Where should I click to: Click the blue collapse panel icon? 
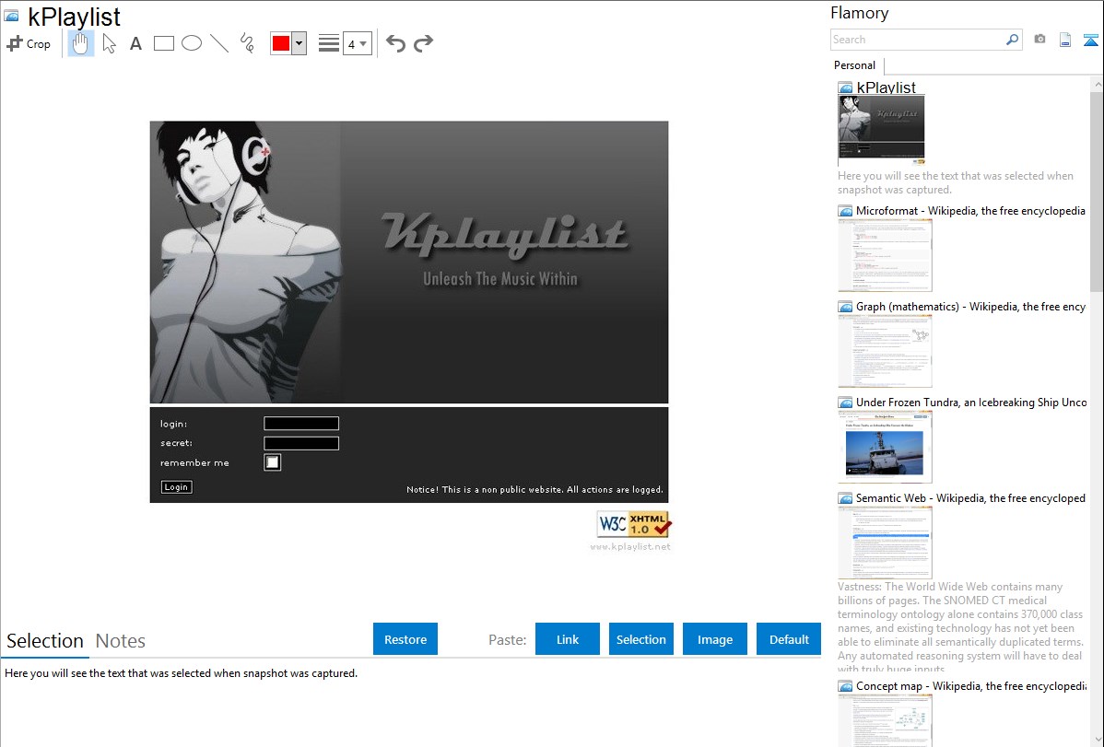[1090, 40]
